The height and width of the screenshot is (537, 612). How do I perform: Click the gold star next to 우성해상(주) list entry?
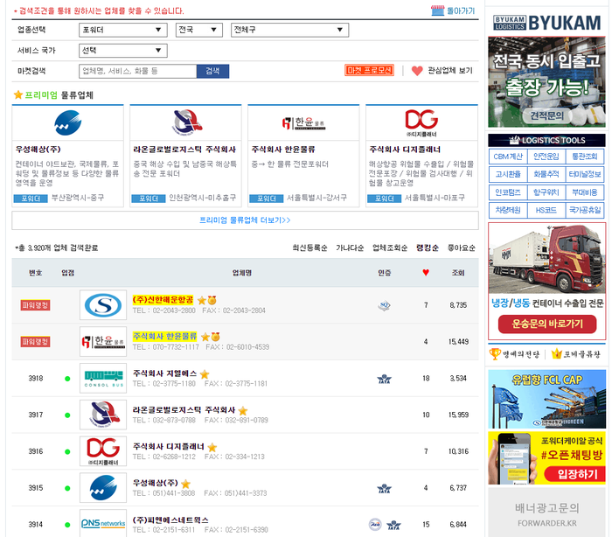point(185,484)
